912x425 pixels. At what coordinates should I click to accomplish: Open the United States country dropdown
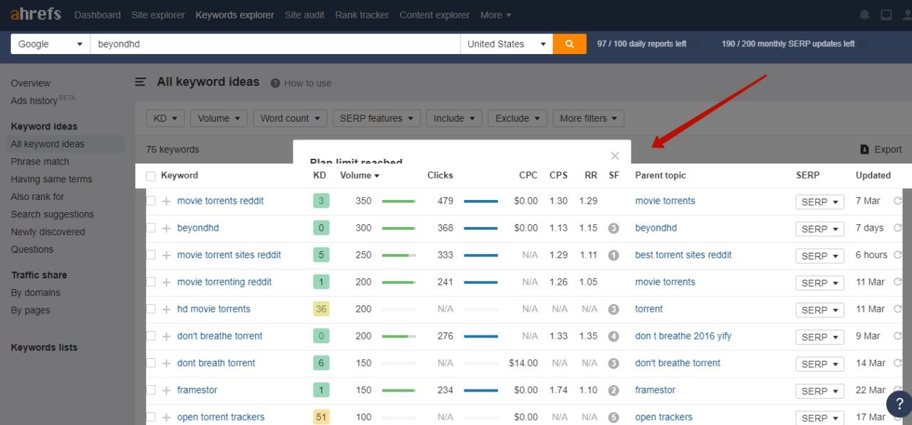tap(506, 44)
